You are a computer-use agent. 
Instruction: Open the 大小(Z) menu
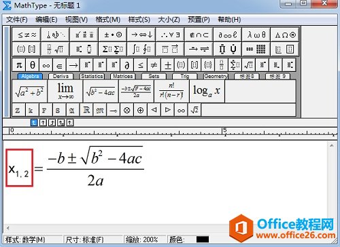(169, 20)
